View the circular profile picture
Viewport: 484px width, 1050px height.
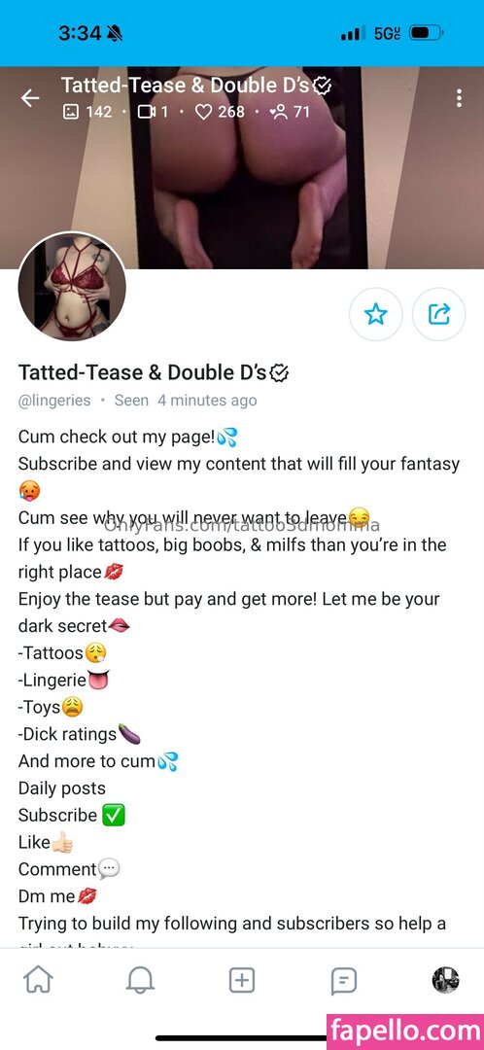[x=72, y=286]
